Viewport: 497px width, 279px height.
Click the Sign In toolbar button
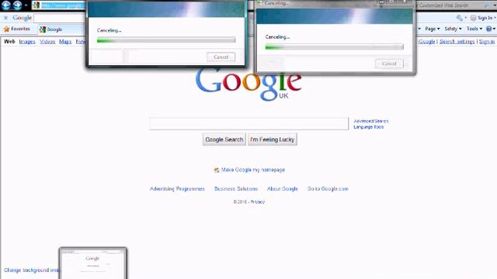pos(481,18)
